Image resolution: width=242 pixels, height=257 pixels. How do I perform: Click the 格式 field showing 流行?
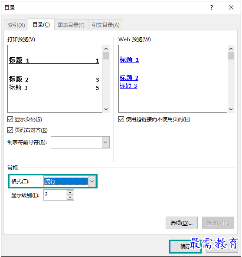click(66, 181)
